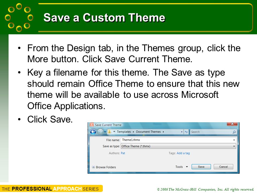Open the File name dropdown arrow
The height and width of the screenshot is (193, 257).
coord(234,140)
